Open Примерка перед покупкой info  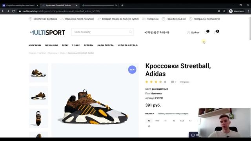coord(77,19)
